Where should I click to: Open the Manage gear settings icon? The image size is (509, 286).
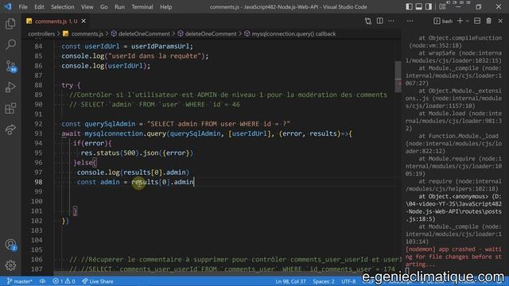pos(10,265)
